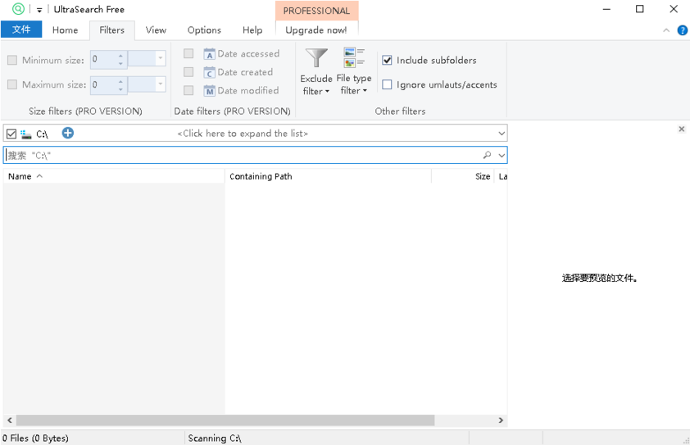Screen dimensions: 690x445
Task: Switch to the Home tab
Action: coord(65,30)
